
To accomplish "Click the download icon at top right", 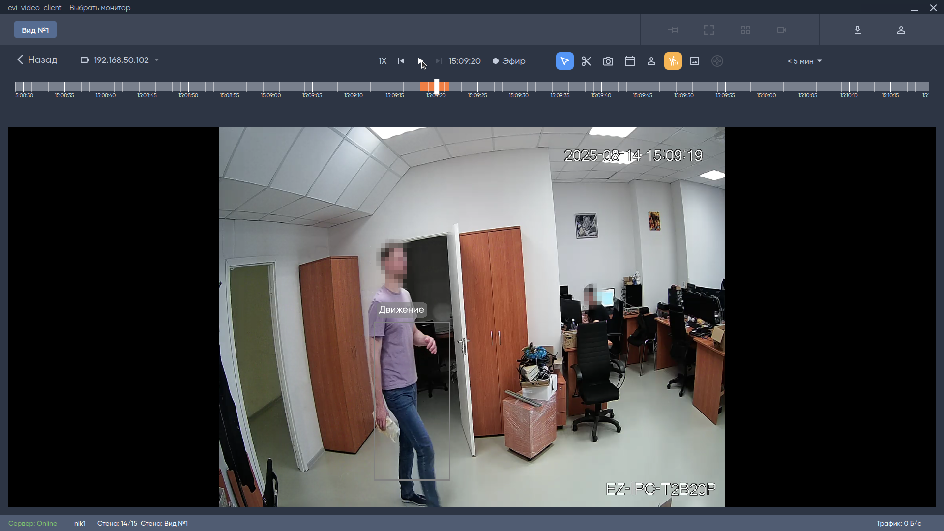I will (x=858, y=30).
